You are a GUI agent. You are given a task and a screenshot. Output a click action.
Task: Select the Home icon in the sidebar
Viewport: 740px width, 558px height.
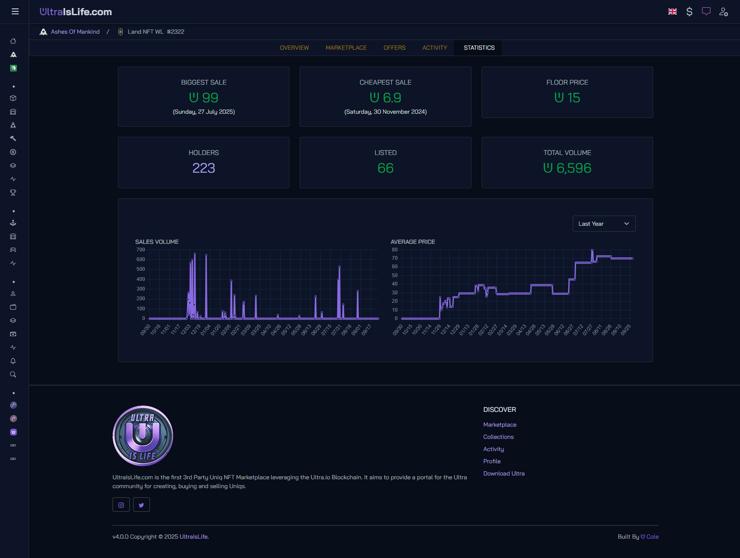(13, 41)
